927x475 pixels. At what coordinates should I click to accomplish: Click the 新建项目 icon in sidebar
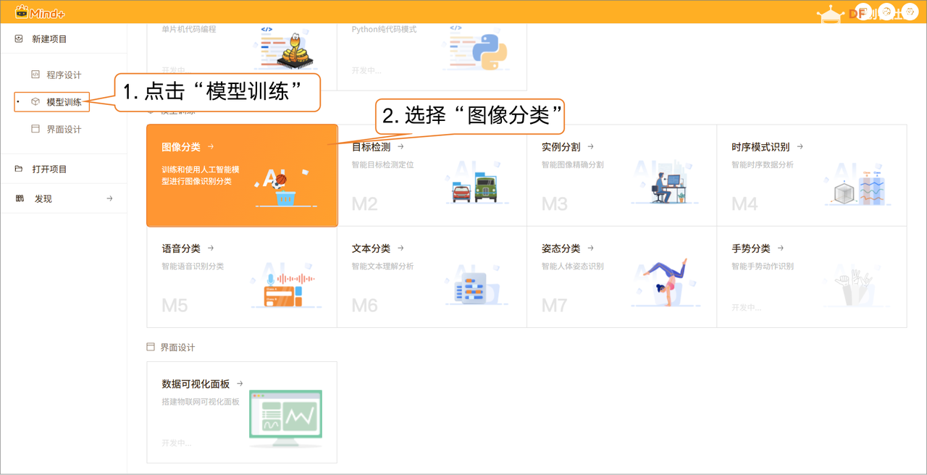click(x=19, y=39)
